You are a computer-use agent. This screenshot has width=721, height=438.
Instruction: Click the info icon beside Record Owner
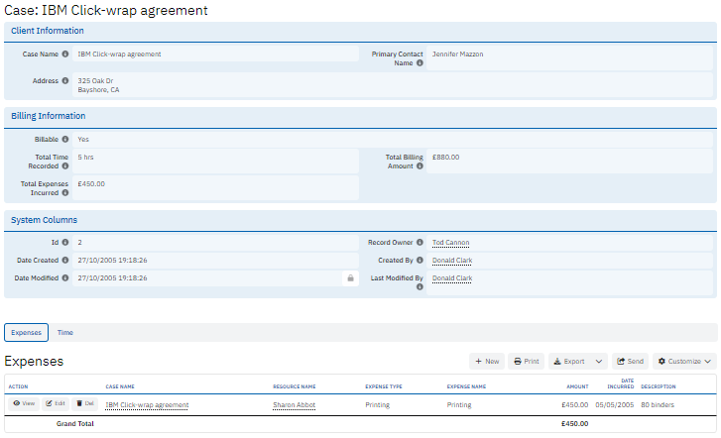420,242
